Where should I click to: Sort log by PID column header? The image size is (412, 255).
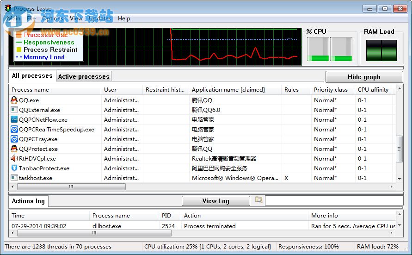coord(170,216)
